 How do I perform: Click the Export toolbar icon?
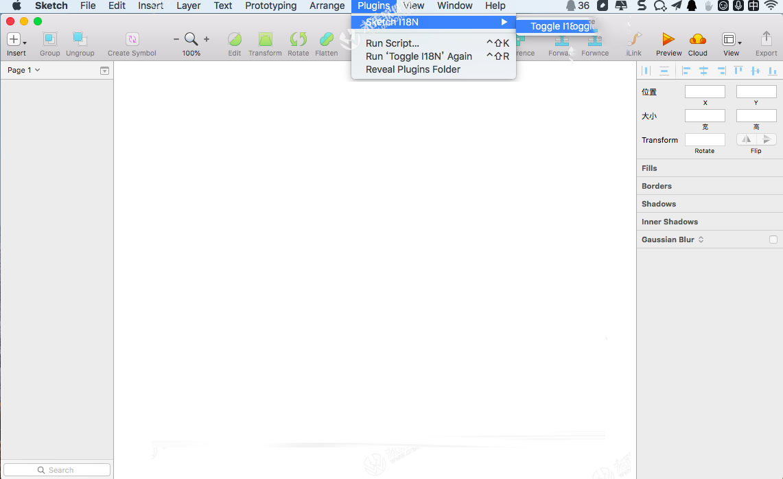coord(766,39)
